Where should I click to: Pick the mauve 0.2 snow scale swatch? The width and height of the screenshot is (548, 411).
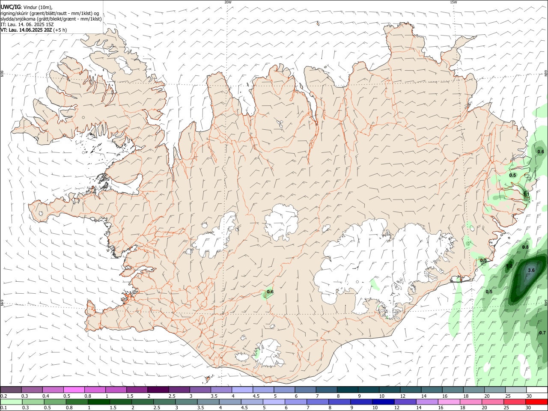(11, 390)
